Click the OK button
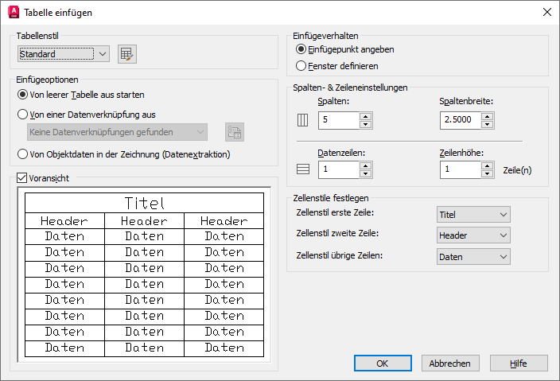 [x=382, y=363]
